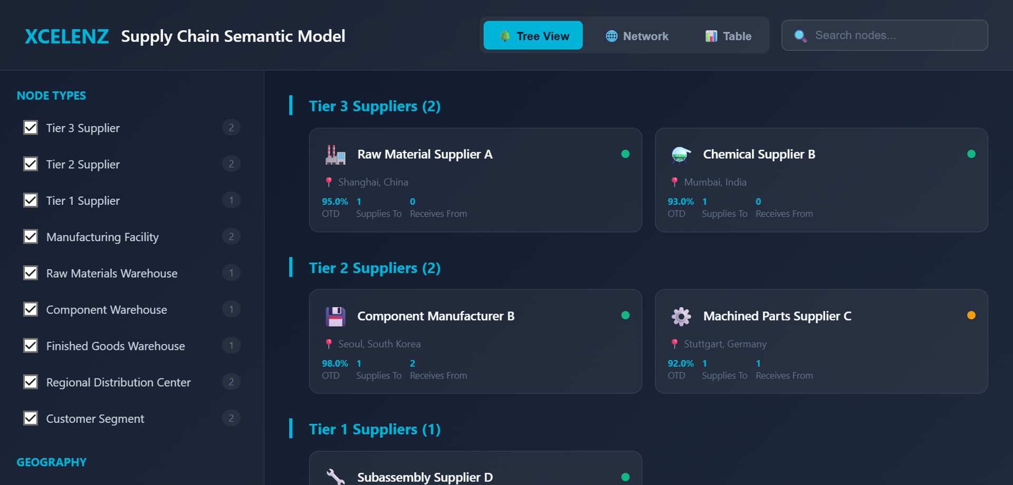Uncheck the Tier 3 Supplier checkbox
The height and width of the screenshot is (485, 1013).
(x=31, y=128)
